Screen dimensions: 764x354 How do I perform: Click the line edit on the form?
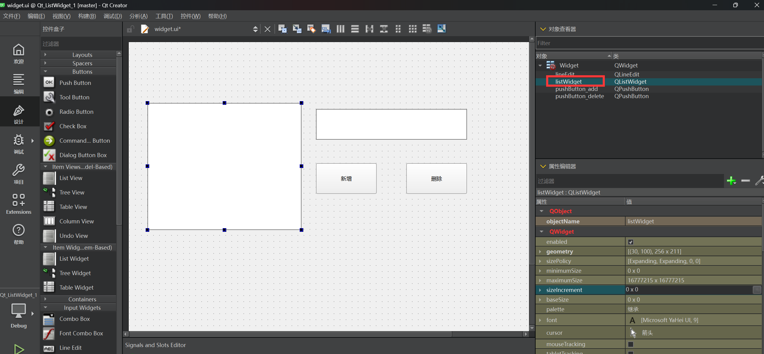pos(391,124)
